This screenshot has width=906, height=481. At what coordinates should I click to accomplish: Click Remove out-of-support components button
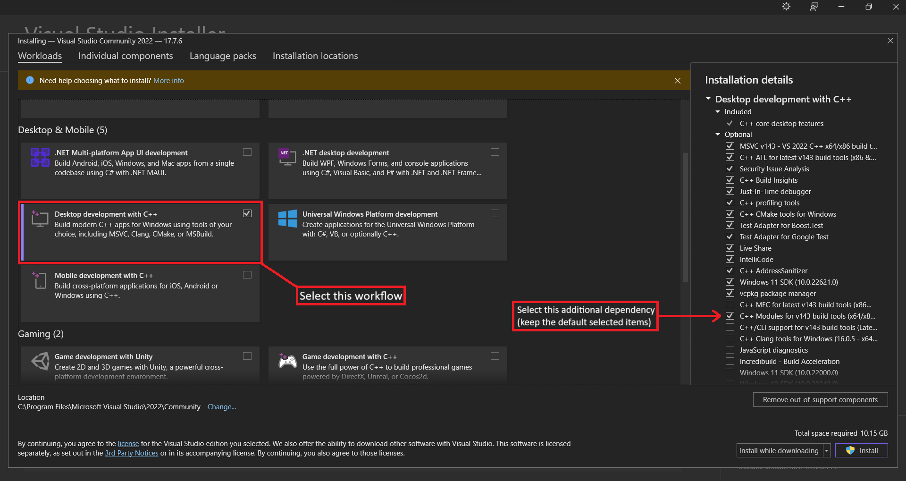pos(820,399)
